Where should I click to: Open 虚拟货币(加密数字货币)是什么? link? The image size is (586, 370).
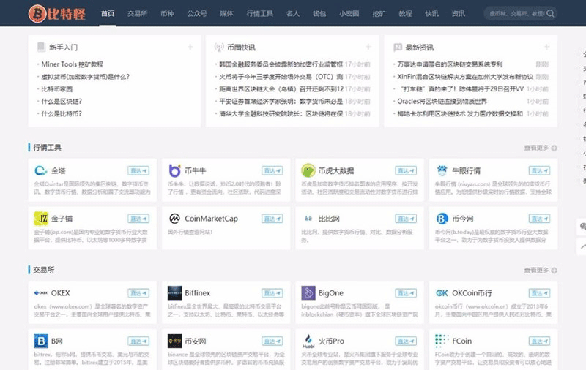85,77
